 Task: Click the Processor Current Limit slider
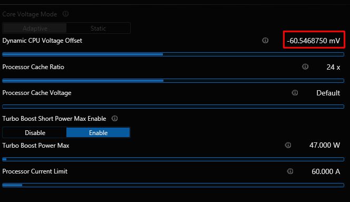[173, 185]
